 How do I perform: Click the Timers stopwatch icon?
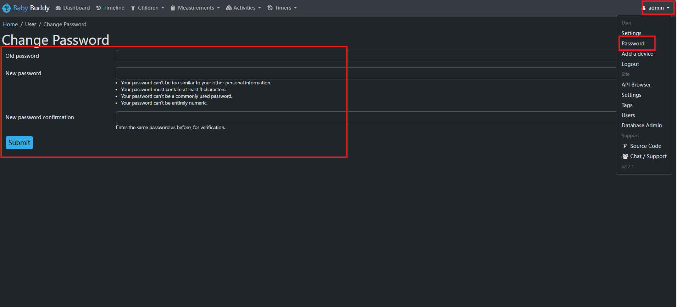(x=270, y=8)
